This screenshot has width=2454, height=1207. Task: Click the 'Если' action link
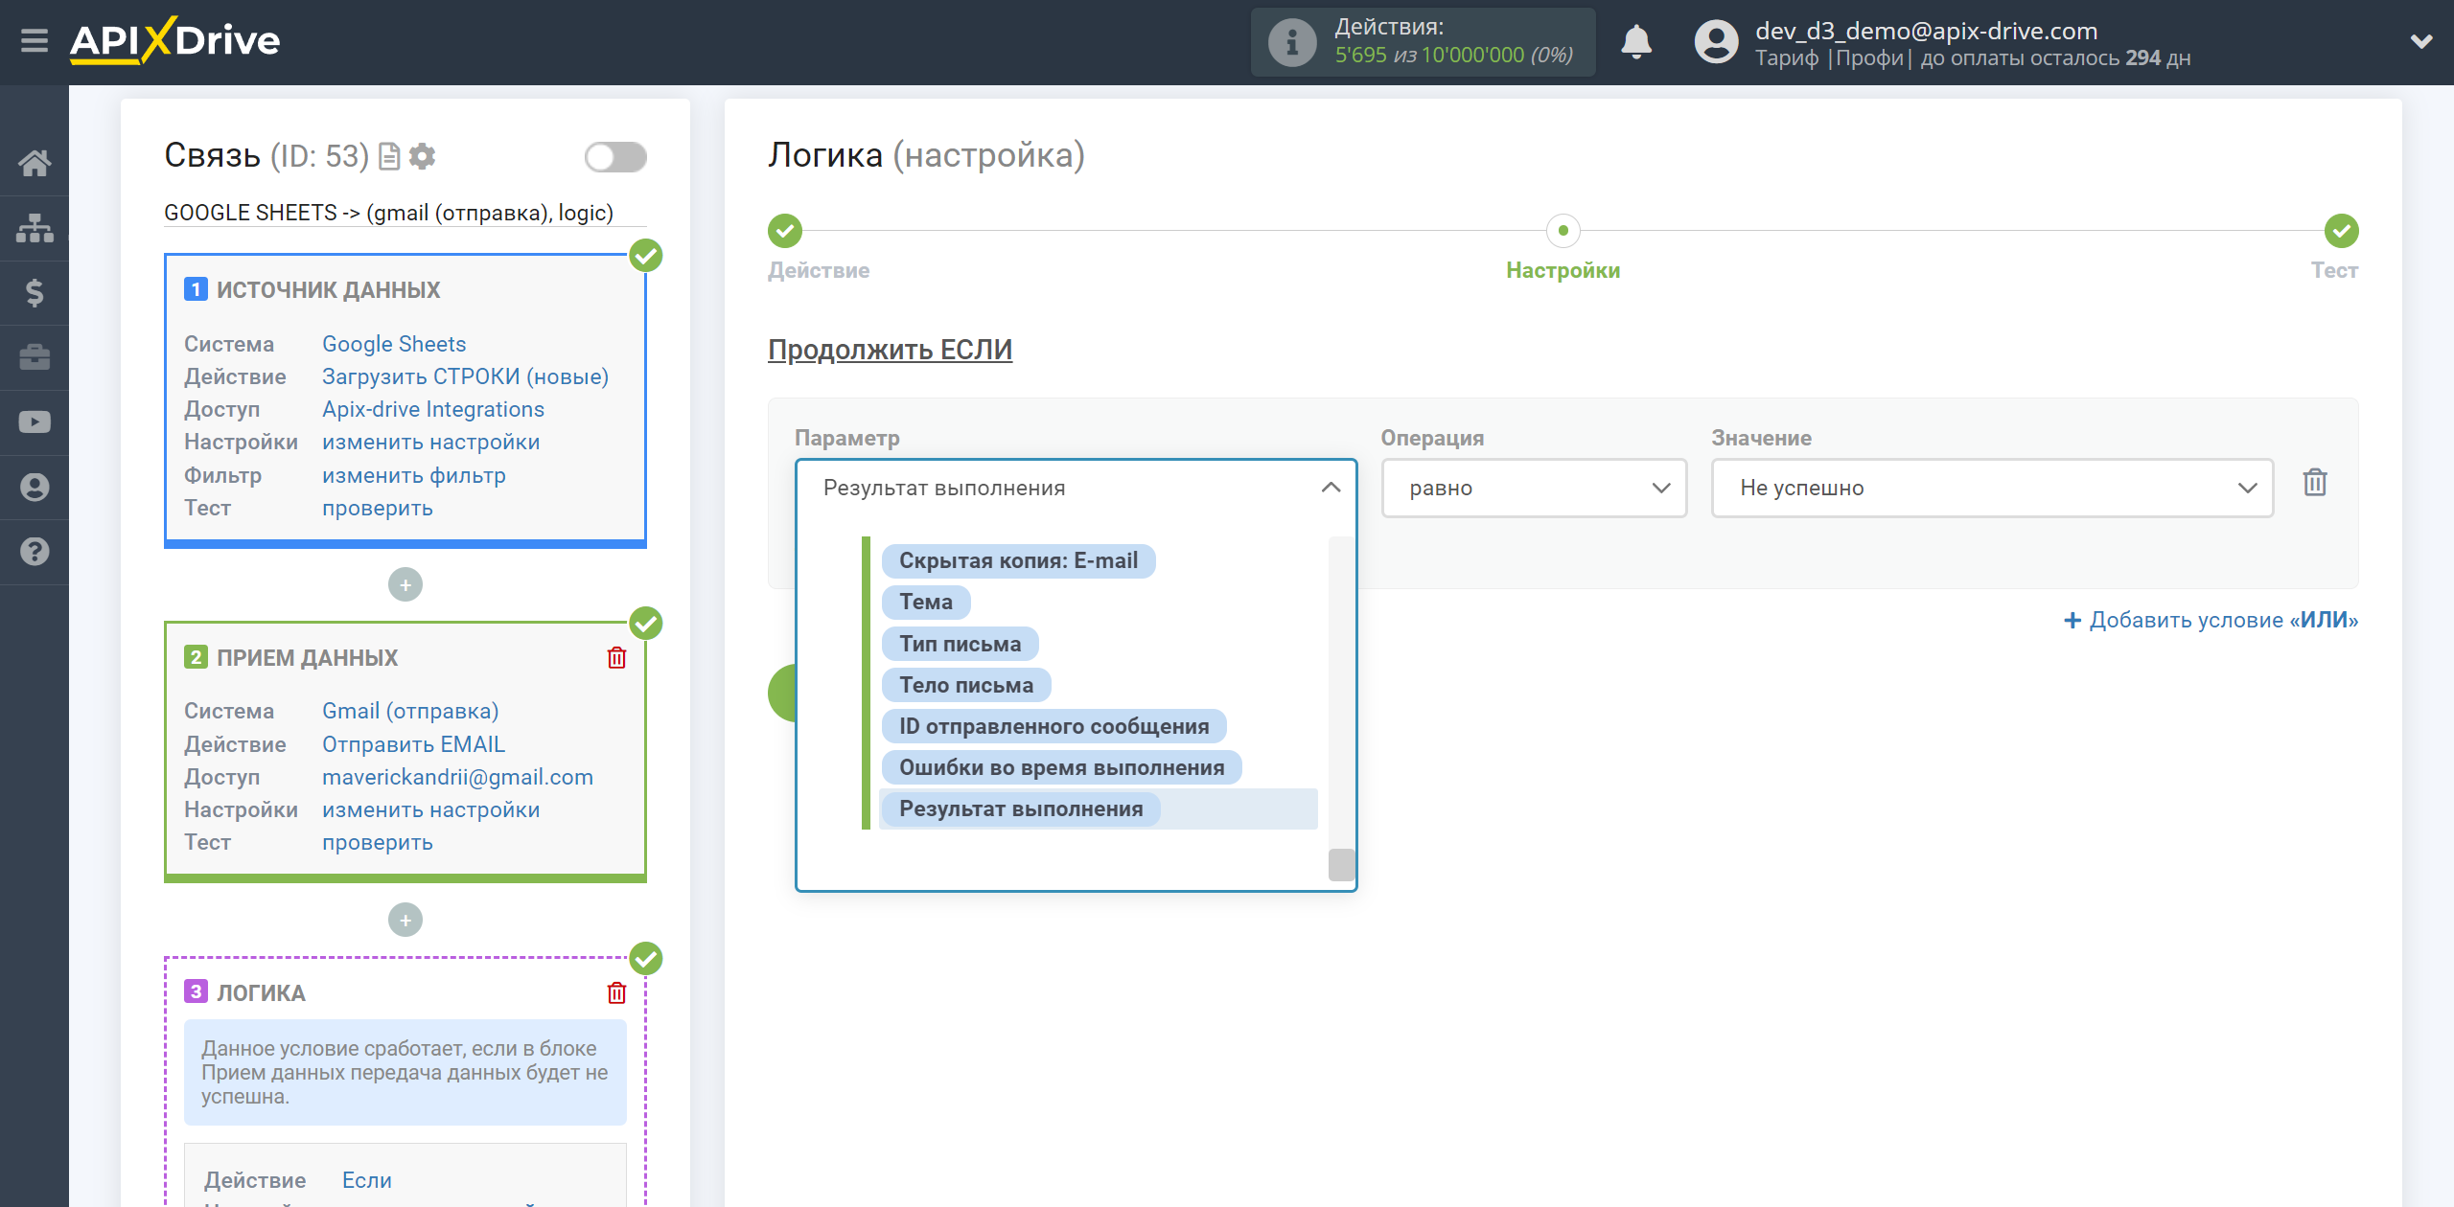click(x=366, y=1180)
